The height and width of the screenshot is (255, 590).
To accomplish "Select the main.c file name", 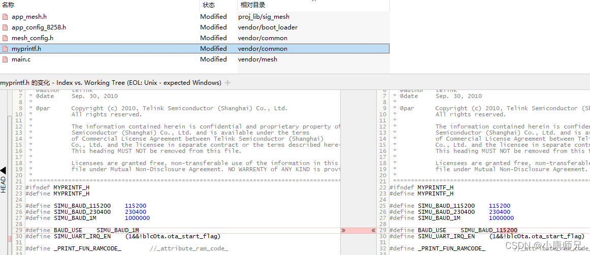I will point(21,59).
